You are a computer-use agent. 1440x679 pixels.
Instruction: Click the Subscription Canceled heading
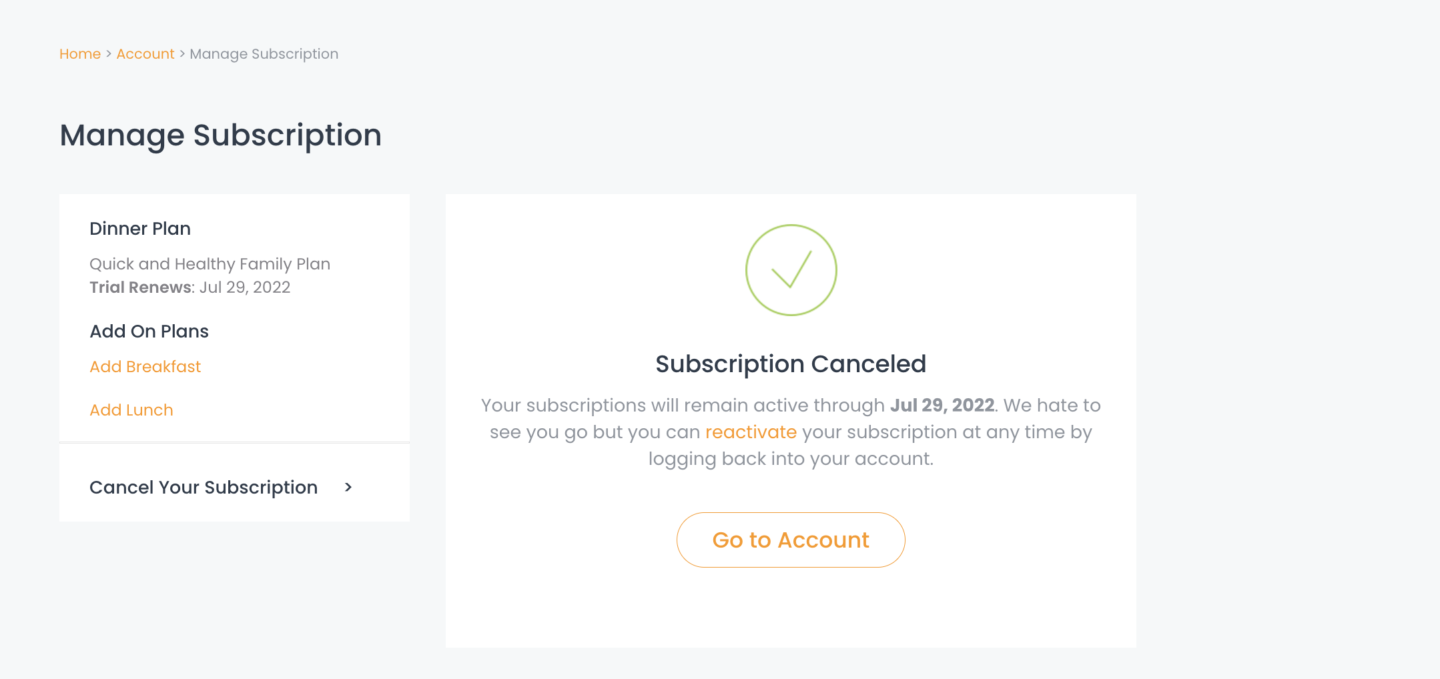(x=791, y=364)
